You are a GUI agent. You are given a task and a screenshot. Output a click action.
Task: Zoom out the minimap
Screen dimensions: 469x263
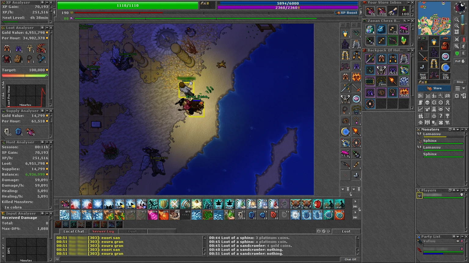[457, 19]
